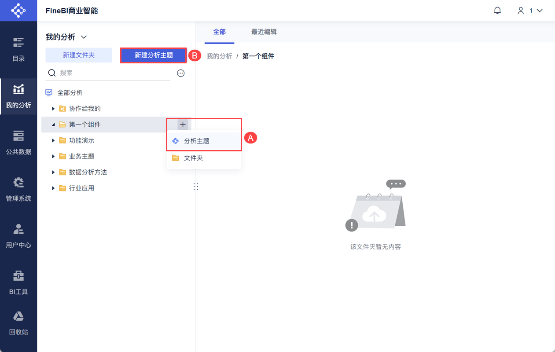The image size is (555, 352).
Task: Open the 目录 directory sidebar icon
Action: [x=18, y=49]
